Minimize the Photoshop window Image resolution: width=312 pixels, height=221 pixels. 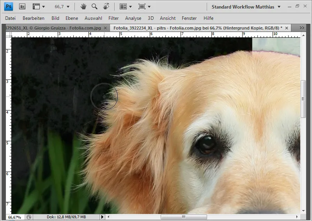point(289,7)
